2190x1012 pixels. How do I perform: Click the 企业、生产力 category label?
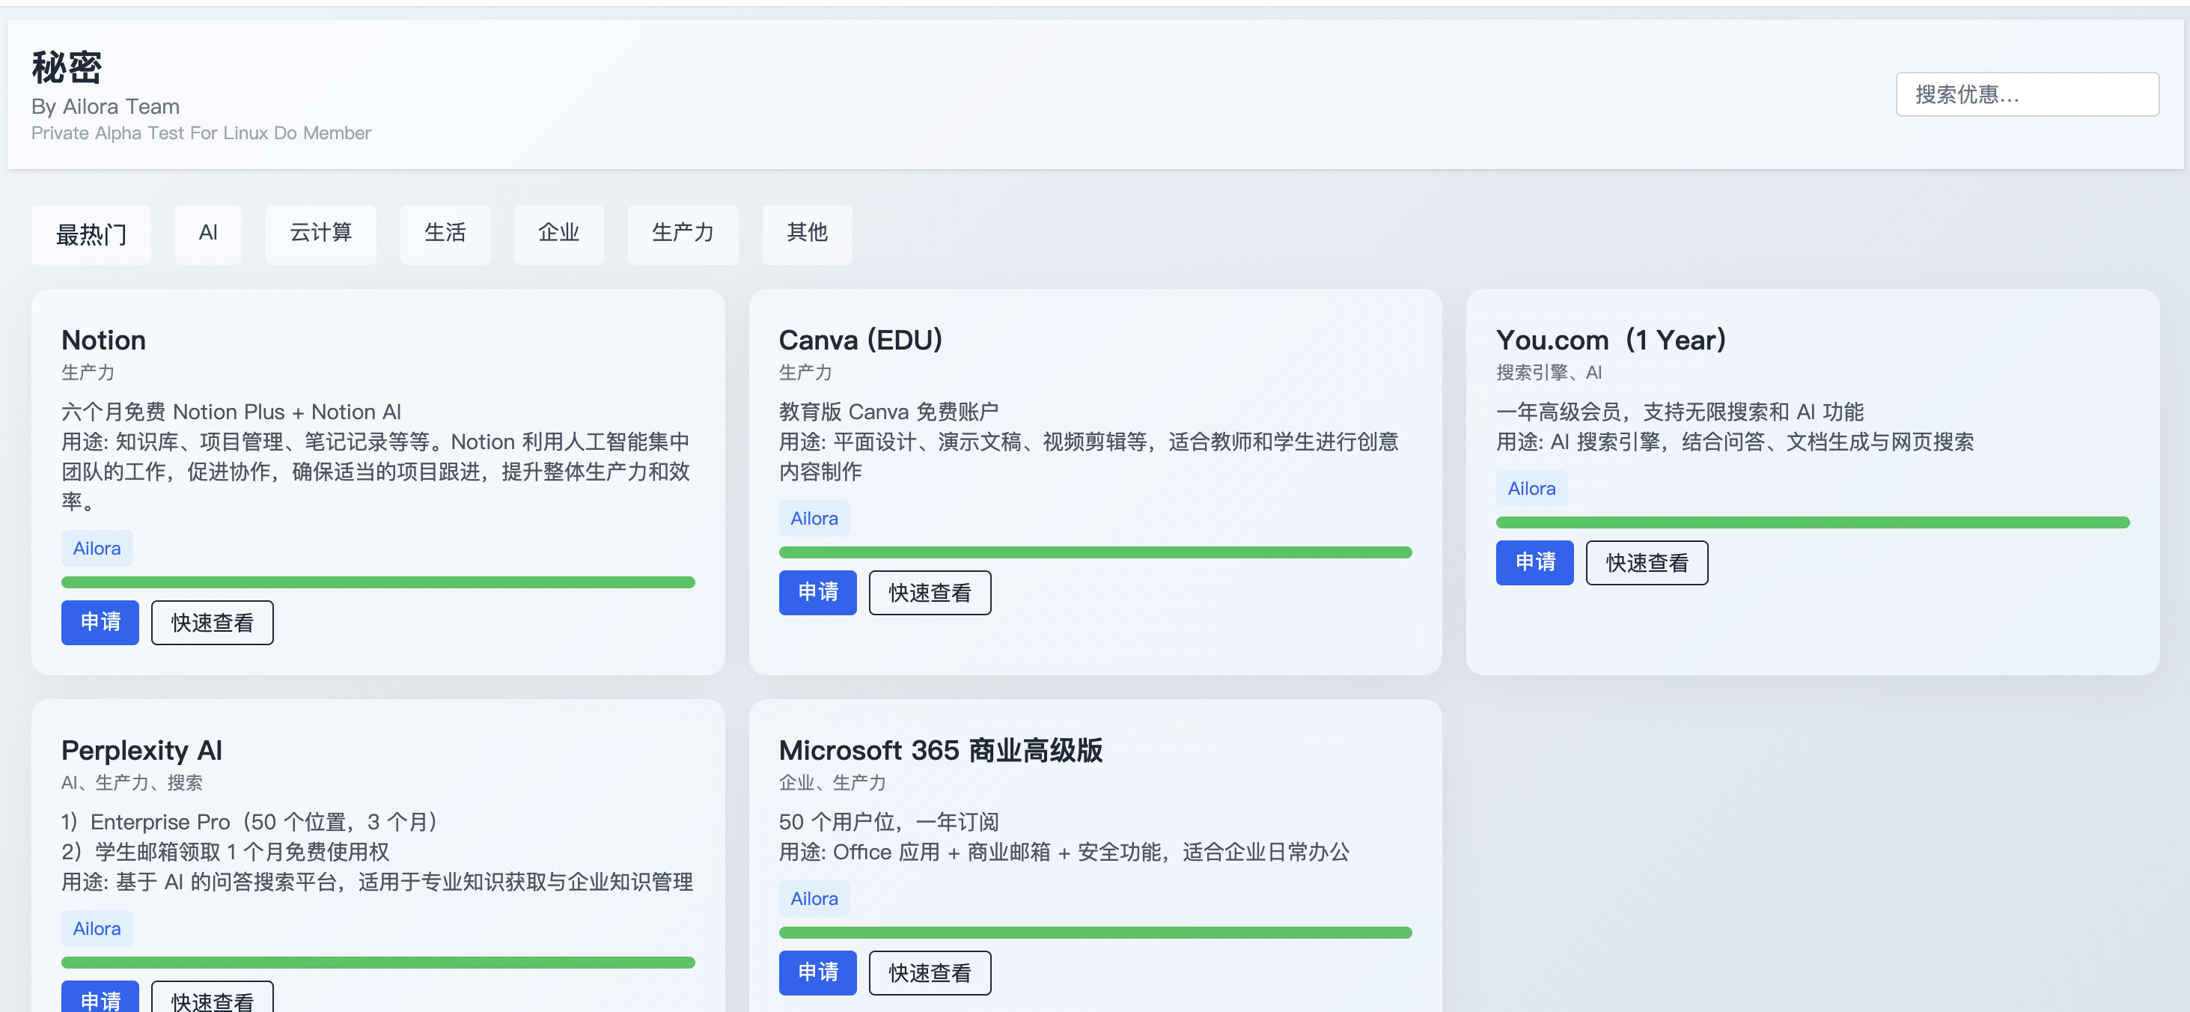pyautogui.click(x=832, y=782)
